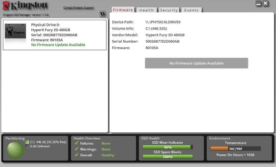
Task: Click Failures: None status value
Action: pos(106,143)
